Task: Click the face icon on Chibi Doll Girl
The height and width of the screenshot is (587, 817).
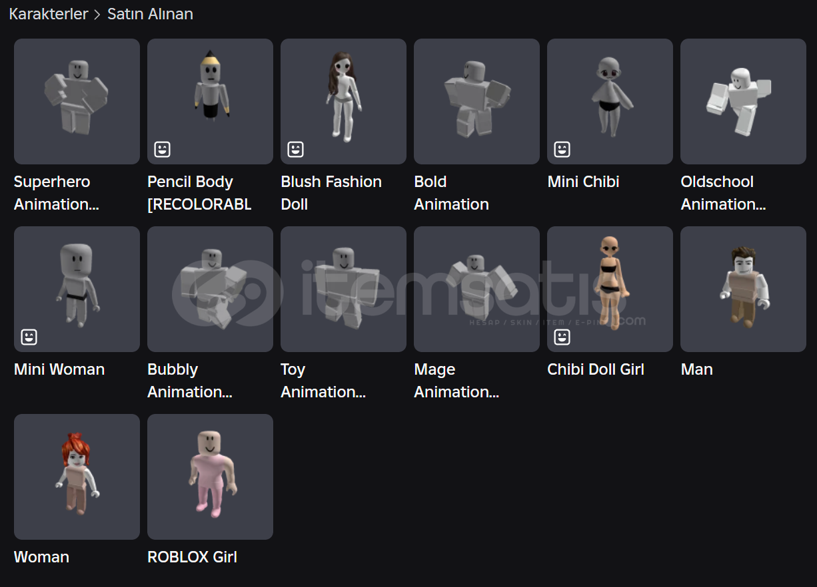Action: [562, 337]
